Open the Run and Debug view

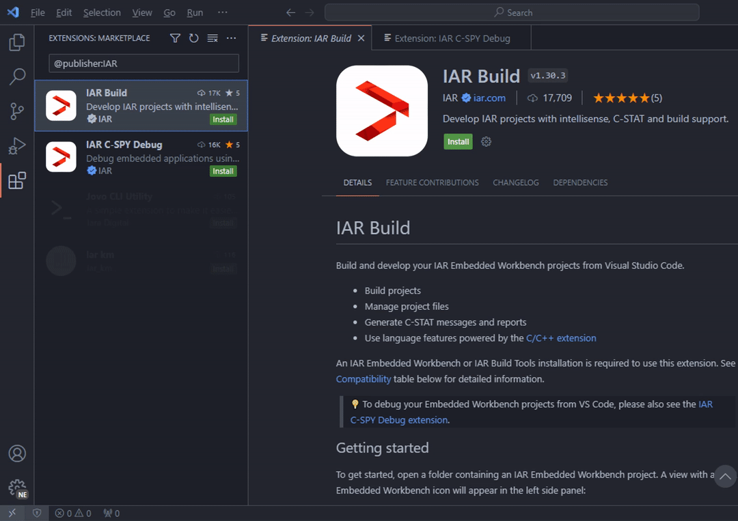coord(17,145)
